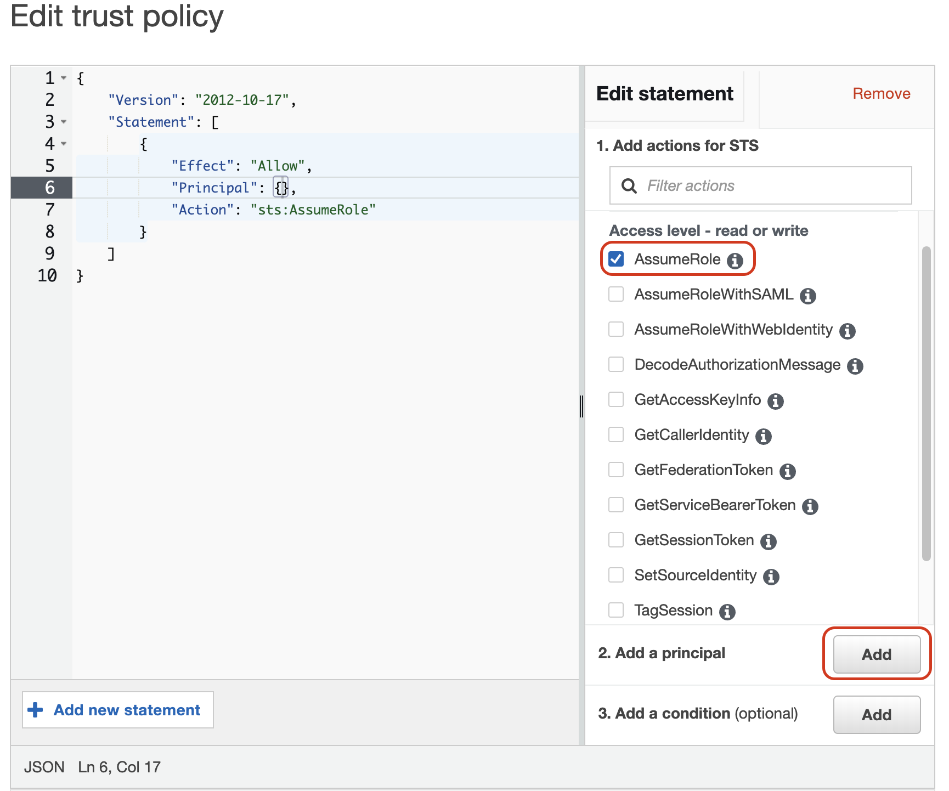Viewport: 949px width, 791px height.
Task: Fold the statement block at line 4
Action: [64, 144]
